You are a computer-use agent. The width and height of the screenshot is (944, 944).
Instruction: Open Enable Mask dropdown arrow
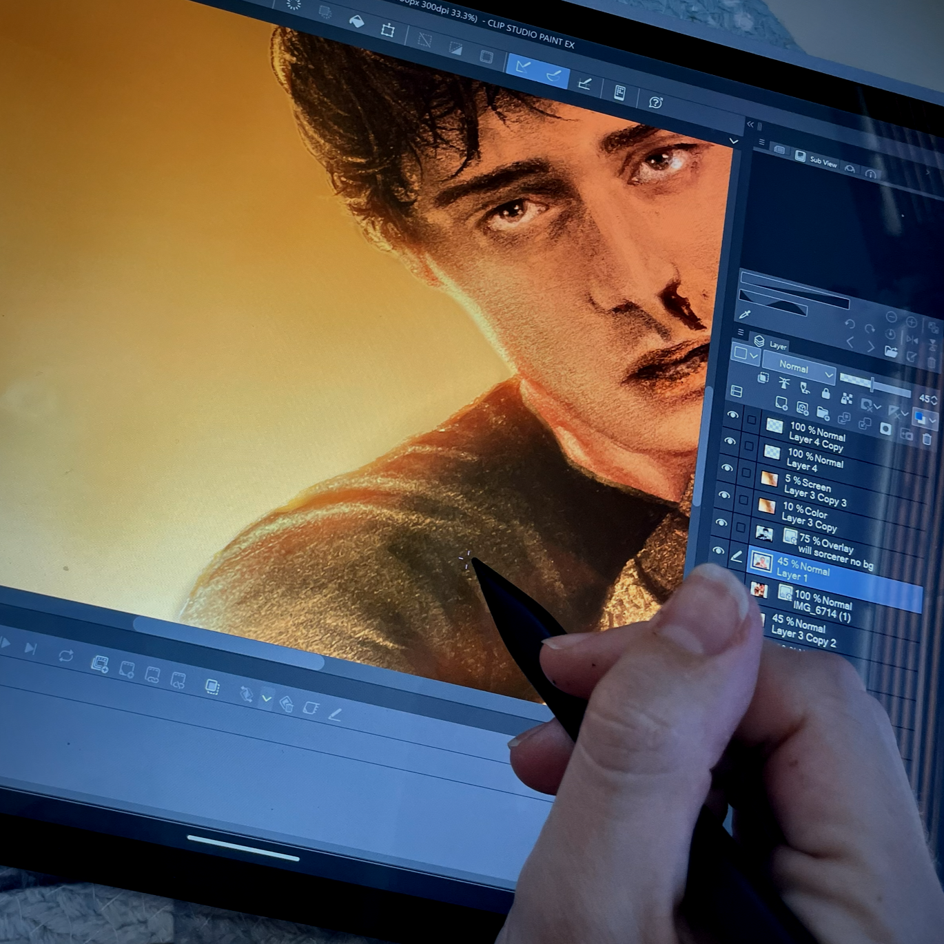click(x=877, y=408)
